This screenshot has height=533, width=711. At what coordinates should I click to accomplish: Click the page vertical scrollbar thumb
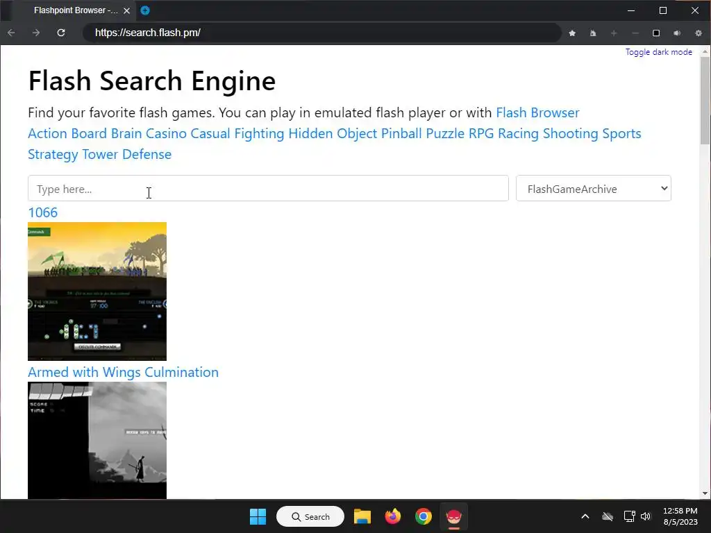pos(705,101)
